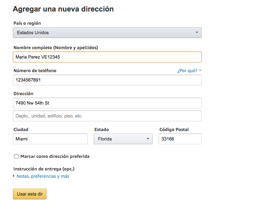Image resolution: width=255 pixels, height=206 pixels.
Task: Click the address field with 7490 Nw 54th St
Action: pos(107,103)
